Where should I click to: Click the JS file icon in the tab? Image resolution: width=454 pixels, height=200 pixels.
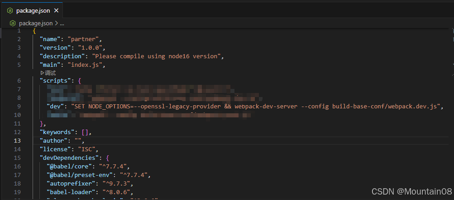[10, 11]
